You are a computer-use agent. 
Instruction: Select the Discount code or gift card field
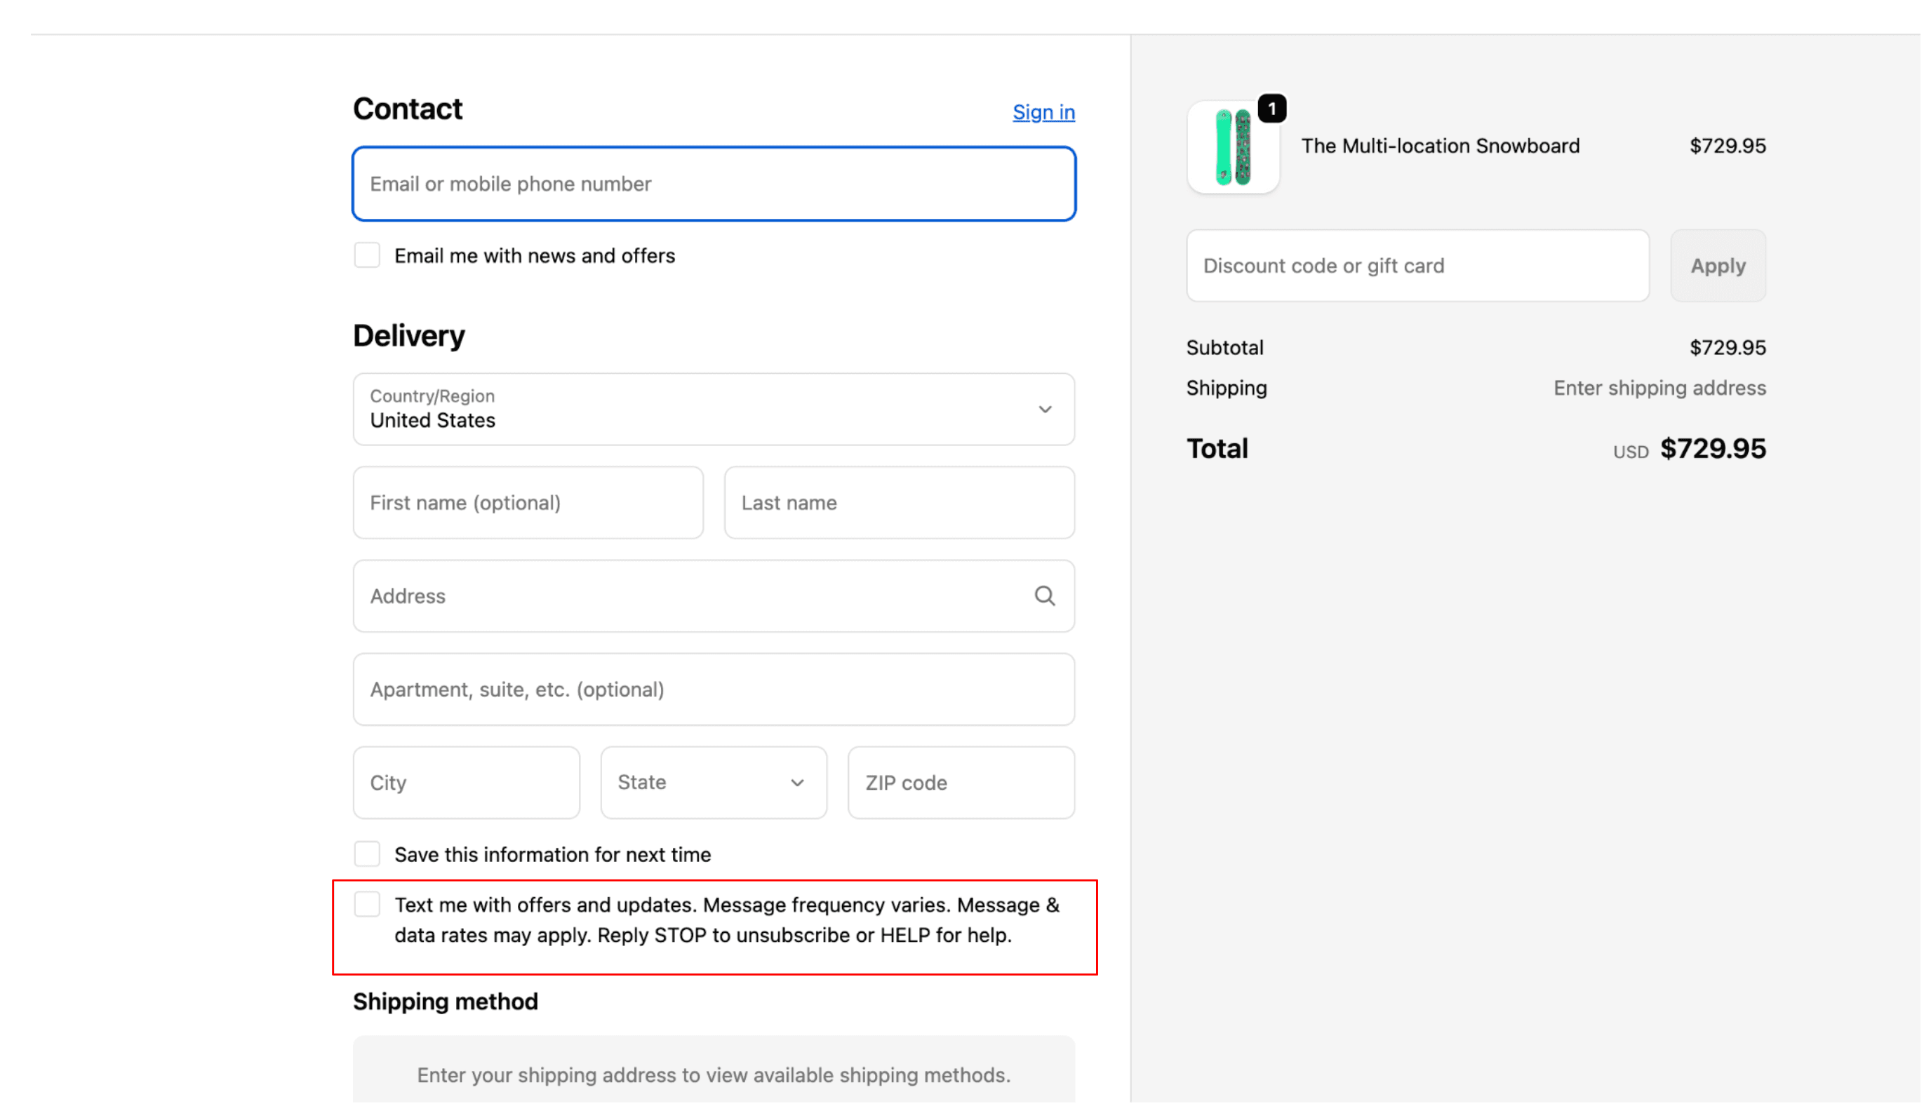pos(1416,265)
